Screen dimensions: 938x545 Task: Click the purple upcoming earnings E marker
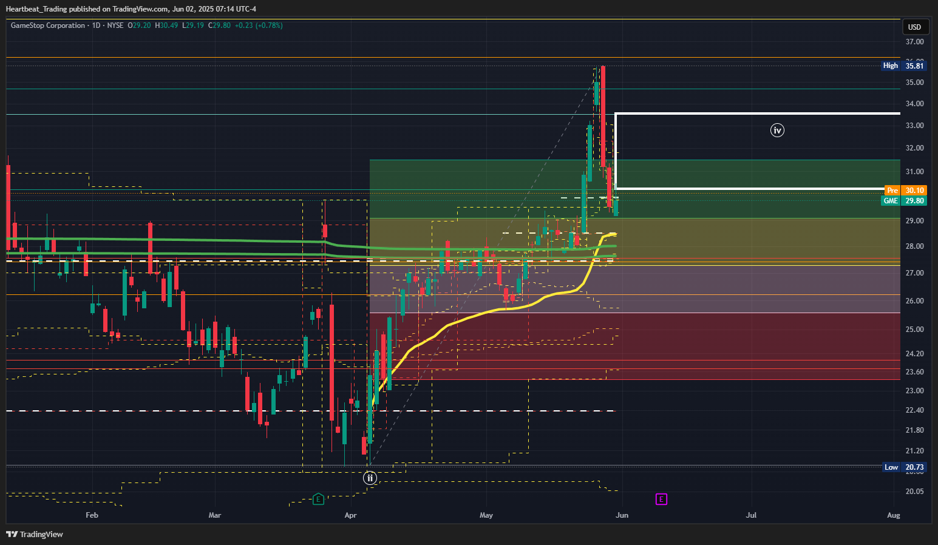point(661,499)
